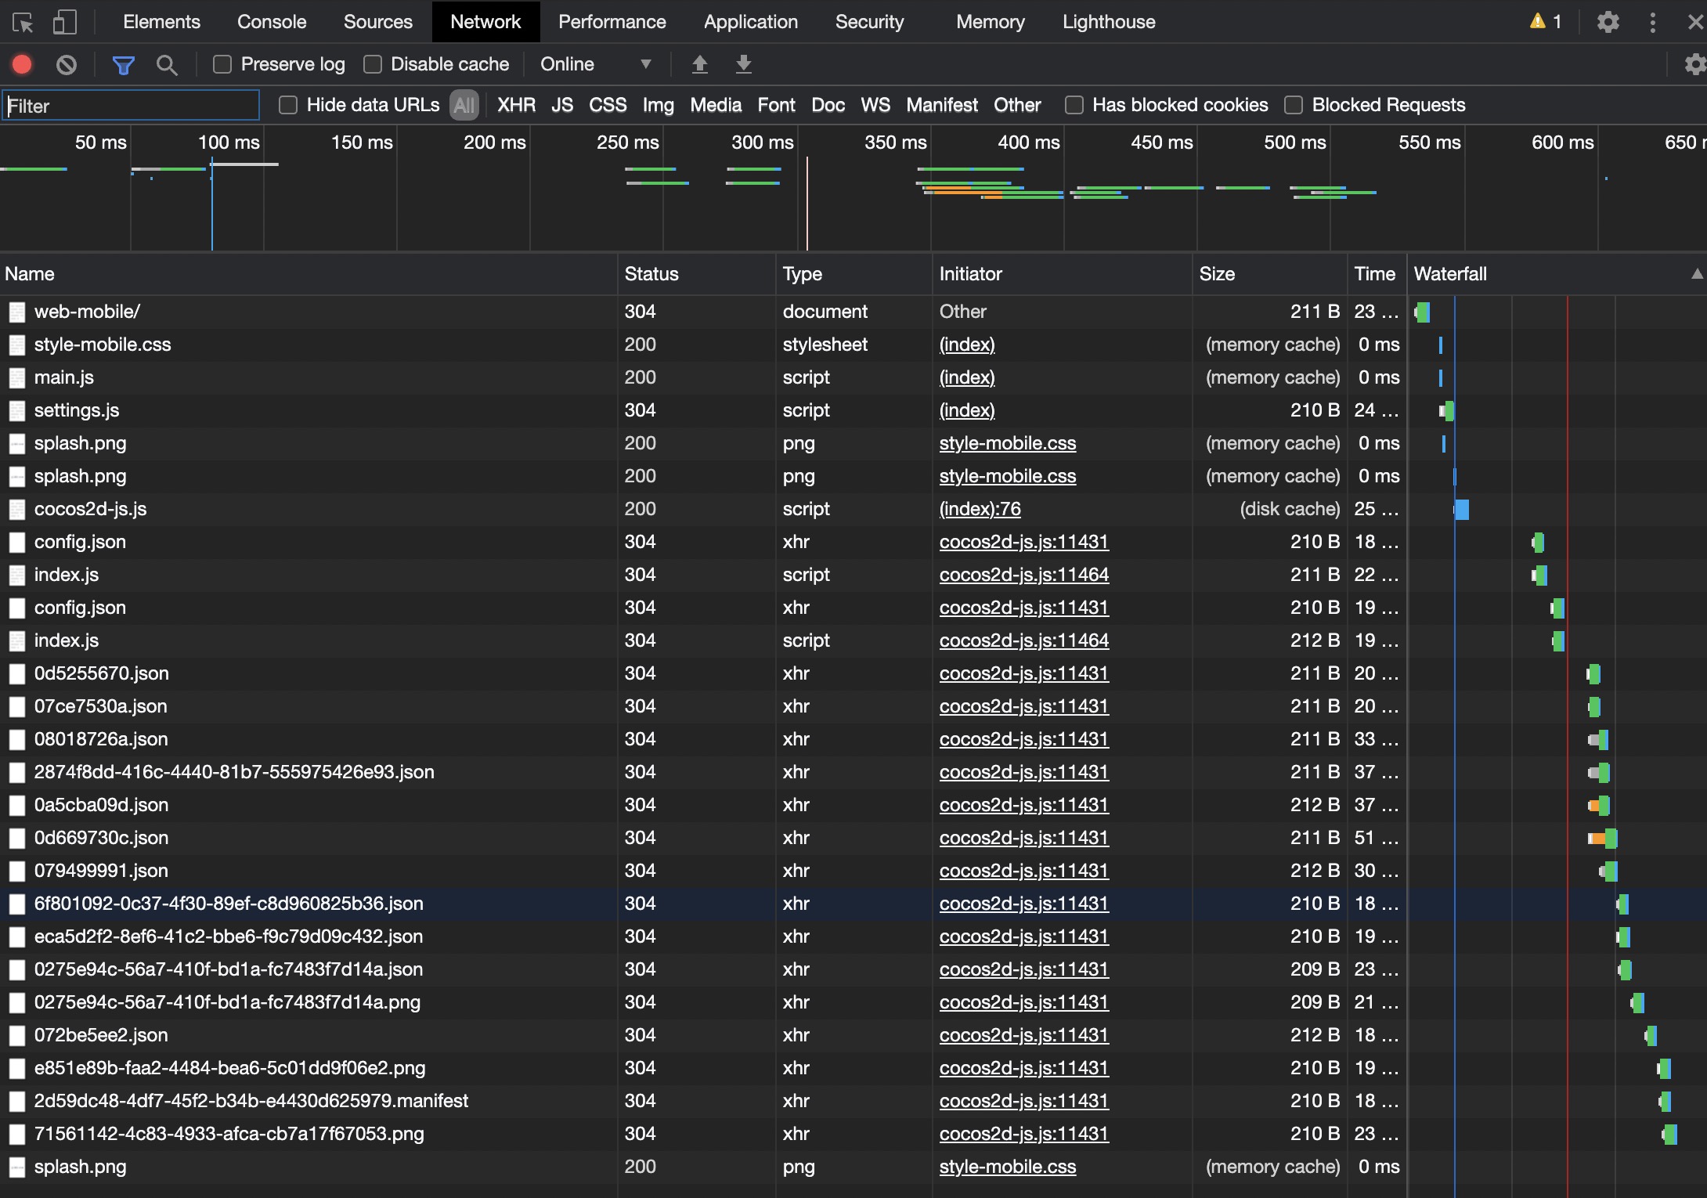Open network search magnifier
The height and width of the screenshot is (1198, 1707).
tap(166, 64)
